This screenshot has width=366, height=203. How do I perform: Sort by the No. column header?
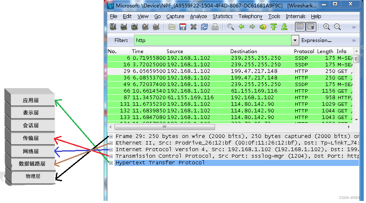(119, 51)
